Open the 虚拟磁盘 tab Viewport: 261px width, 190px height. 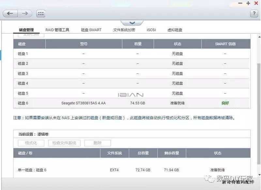[x=175, y=30]
